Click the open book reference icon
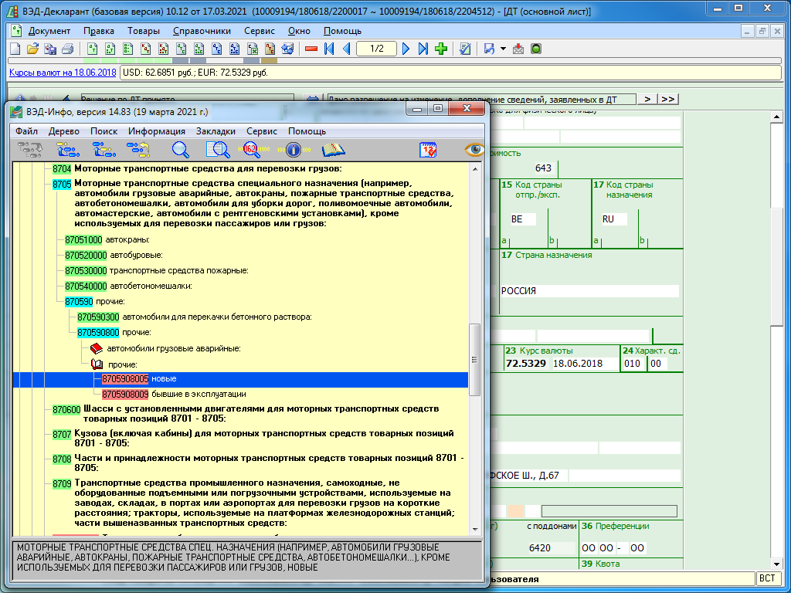 point(334,150)
